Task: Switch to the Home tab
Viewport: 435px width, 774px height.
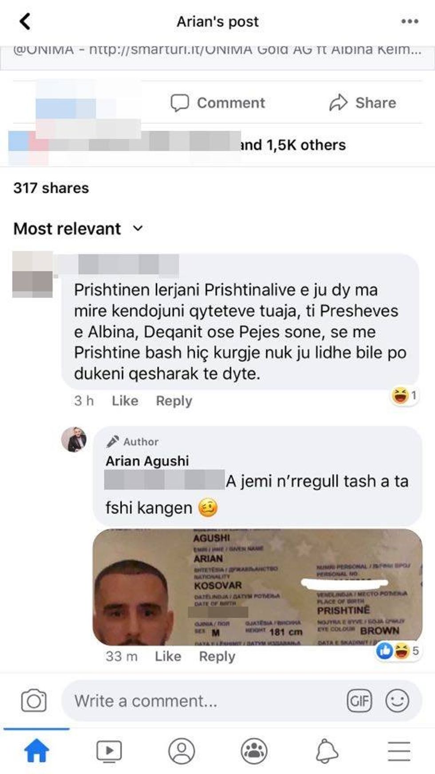Action: click(x=36, y=751)
